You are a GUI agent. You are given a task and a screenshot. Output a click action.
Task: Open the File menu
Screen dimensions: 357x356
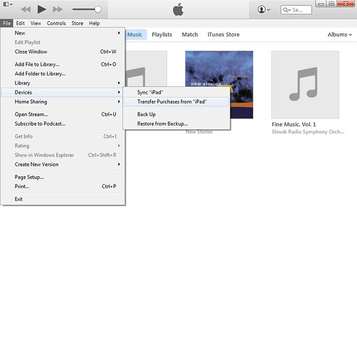tap(7, 23)
